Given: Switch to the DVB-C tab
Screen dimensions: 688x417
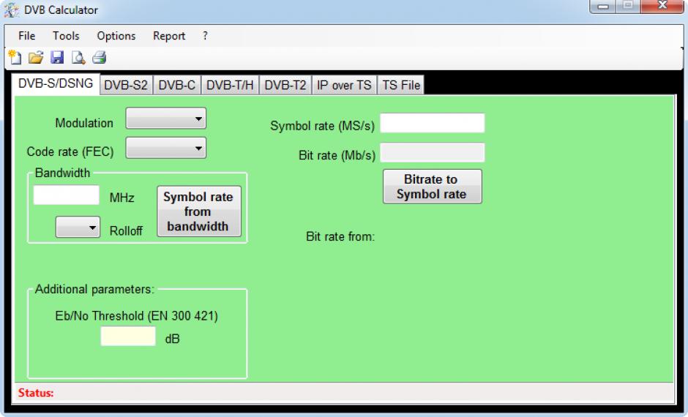Looking at the screenshot, I should point(177,85).
